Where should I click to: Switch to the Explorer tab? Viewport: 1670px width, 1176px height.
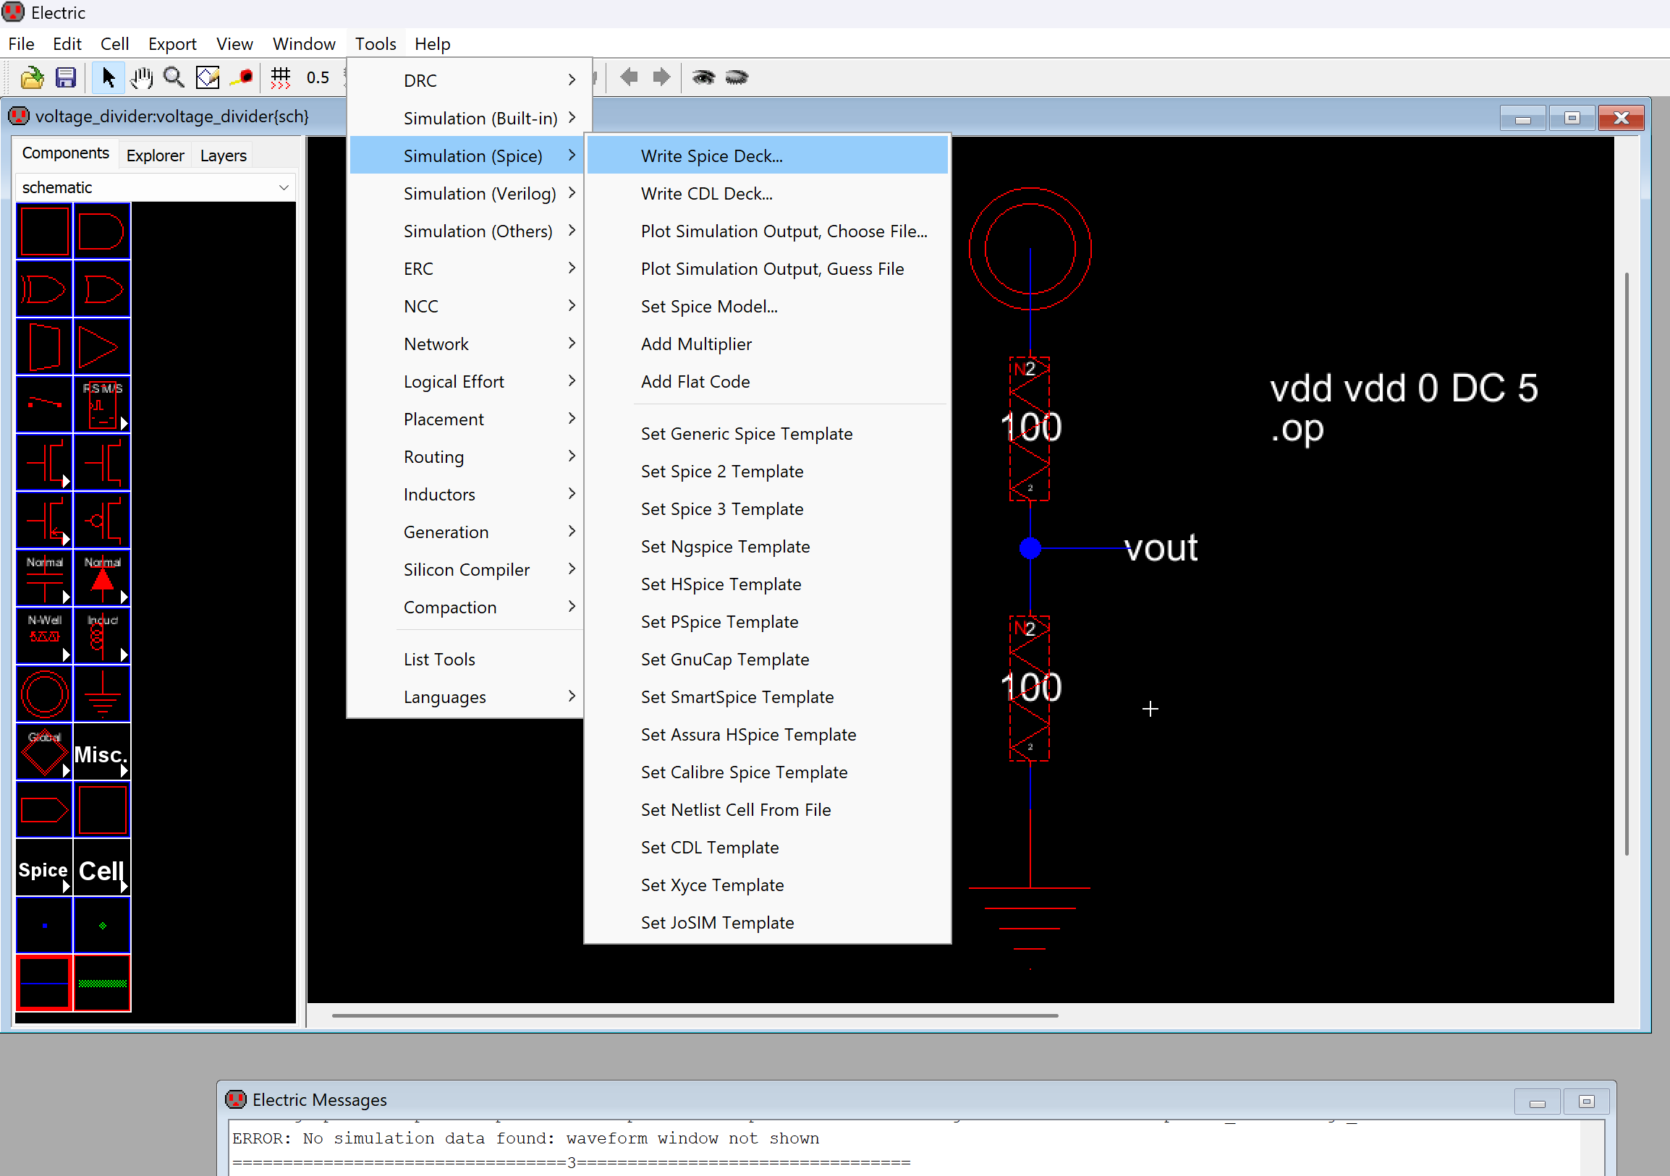point(155,155)
